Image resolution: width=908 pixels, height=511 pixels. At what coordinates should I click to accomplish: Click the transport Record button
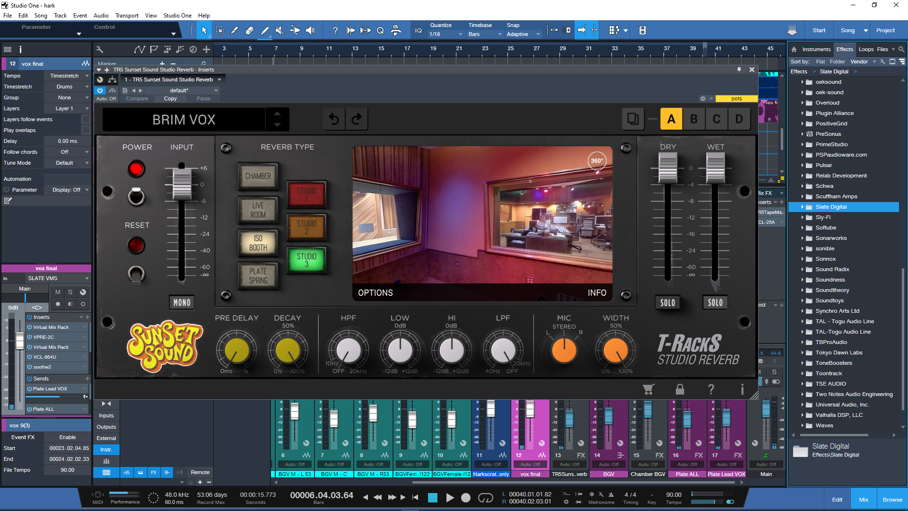(x=466, y=498)
